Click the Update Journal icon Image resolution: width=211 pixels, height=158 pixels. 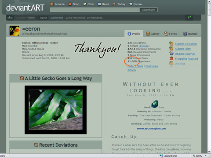point(171,54)
